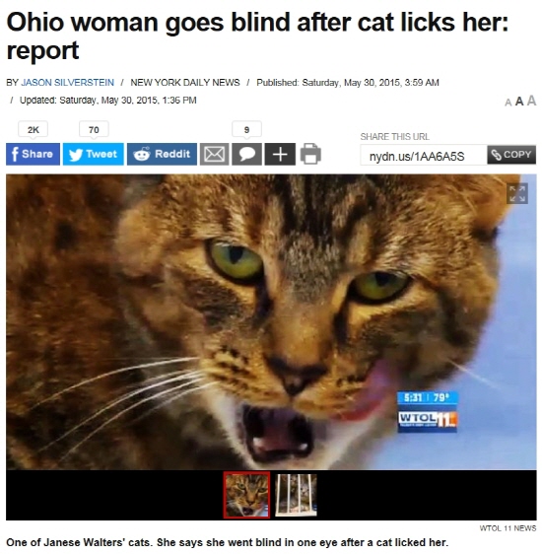The image size is (542, 554).
Task: Select the second caged cats thumbnail
Action: (296, 495)
